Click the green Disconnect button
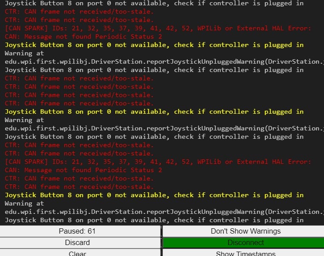This screenshot has height=256, width=324. pyautogui.click(x=243, y=242)
